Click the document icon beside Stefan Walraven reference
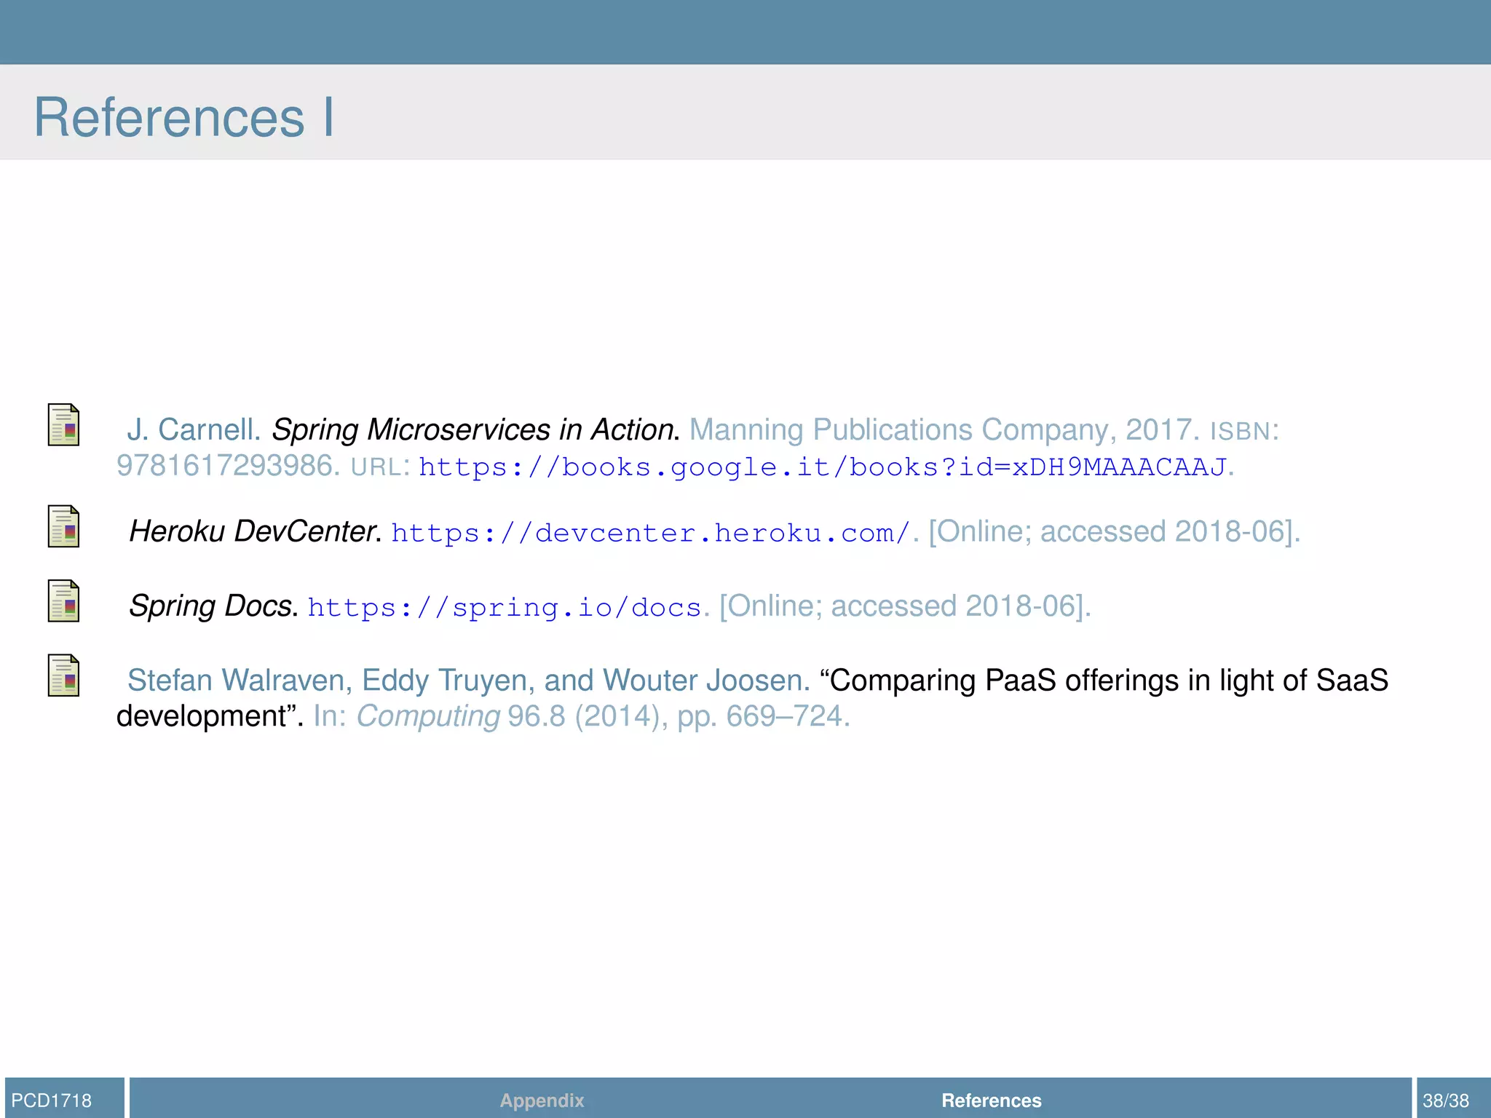Screen dimensions: 1491x1118 tap(63, 675)
